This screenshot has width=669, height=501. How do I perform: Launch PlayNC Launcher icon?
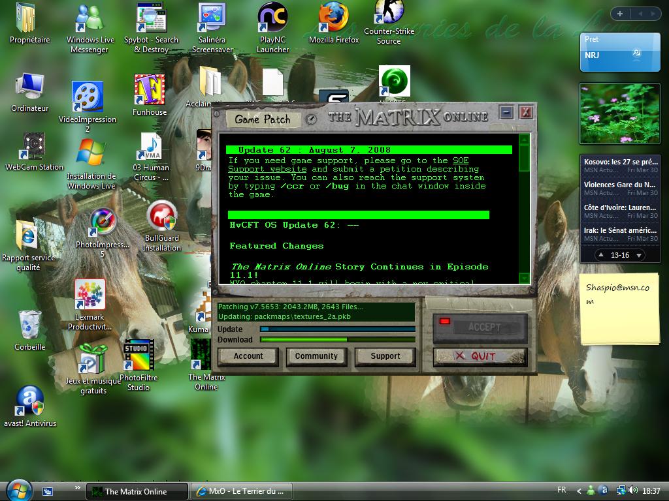pyautogui.click(x=272, y=27)
